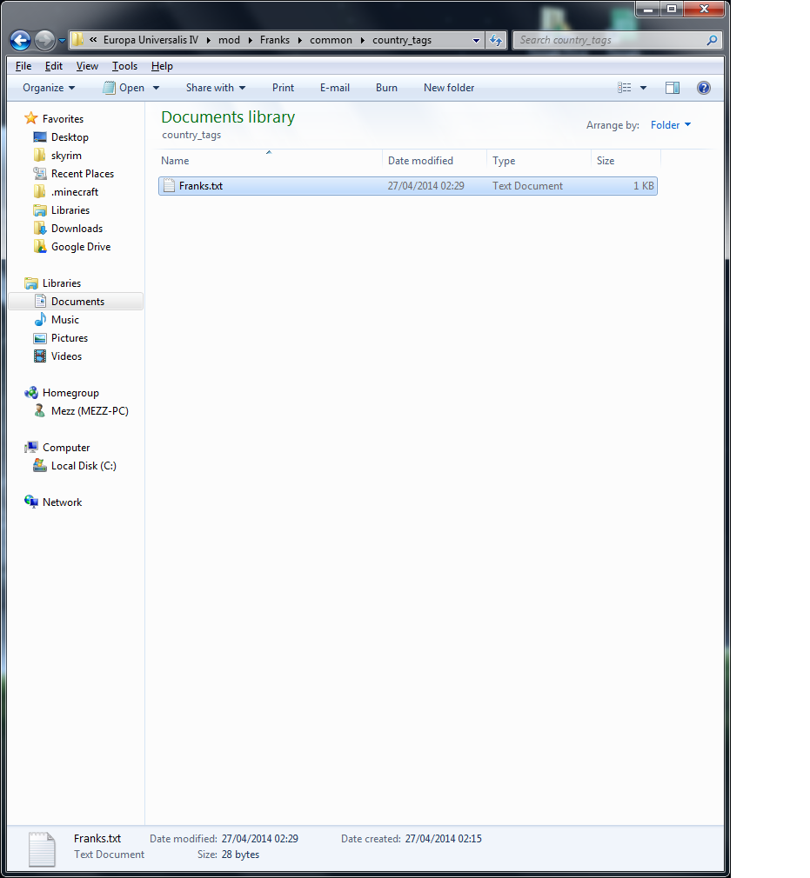810x878 pixels.
Task: Toggle the preview pane
Action: (673, 88)
